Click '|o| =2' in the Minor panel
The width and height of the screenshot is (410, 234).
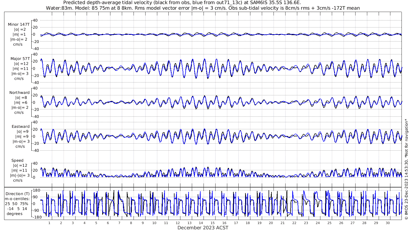point(20,30)
